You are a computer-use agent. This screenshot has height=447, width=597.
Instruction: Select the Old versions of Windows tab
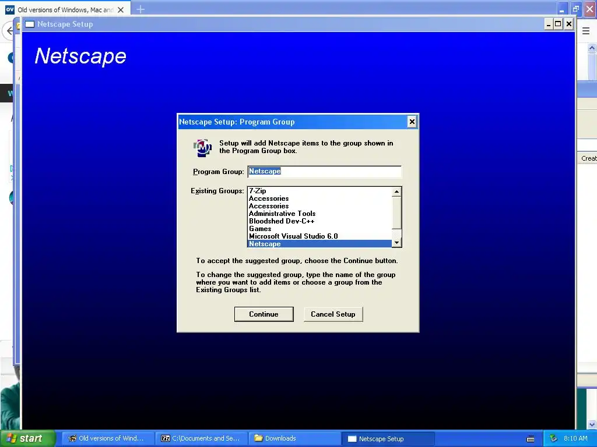pyautogui.click(x=66, y=9)
